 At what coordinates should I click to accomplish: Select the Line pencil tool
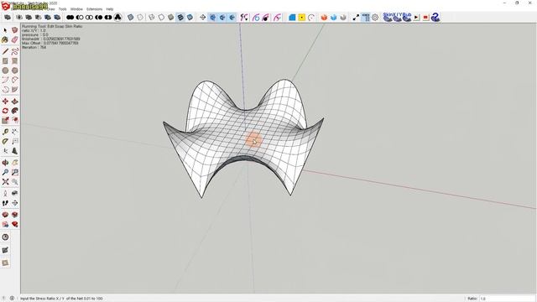pos(5,52)
